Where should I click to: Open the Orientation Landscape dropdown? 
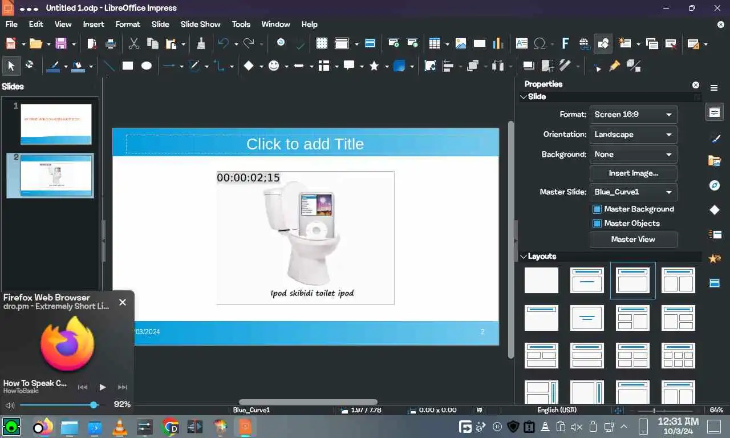[x=633, y=135]
